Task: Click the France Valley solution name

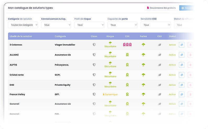Action: 17,94
